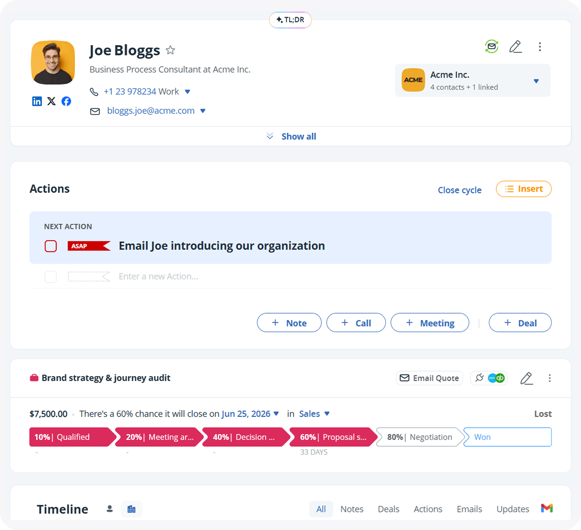Viewport: 581px width, 530px height.
Task: Open contact's three-dot more menu
Action: tap(540, 46)
